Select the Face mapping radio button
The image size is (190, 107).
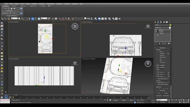[159, 61]
